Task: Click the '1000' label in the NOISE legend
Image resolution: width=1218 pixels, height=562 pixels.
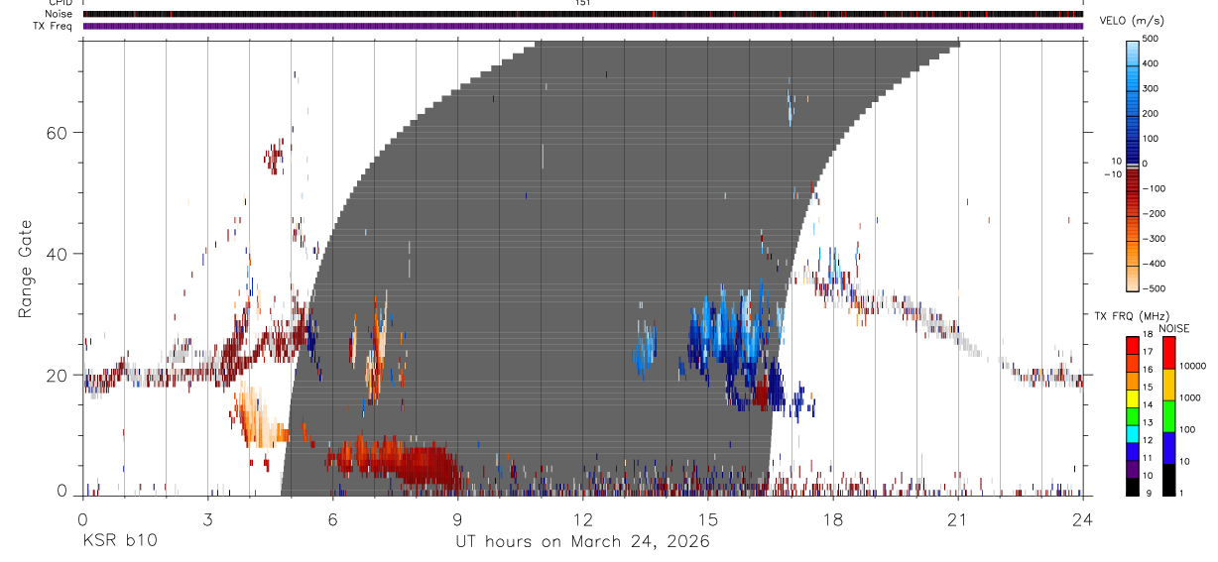Action: coord(1190,397)
